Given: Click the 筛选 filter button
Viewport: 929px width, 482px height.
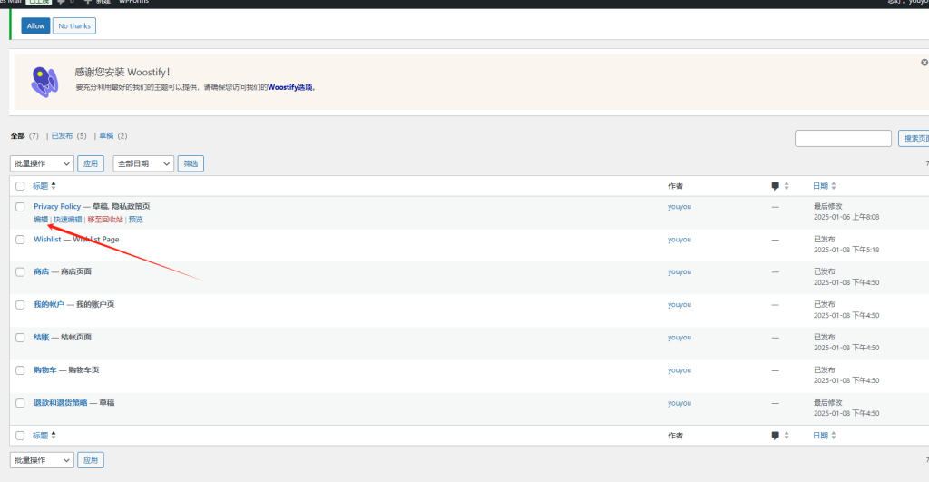Looking at the screenshot, I should point(191,163).
